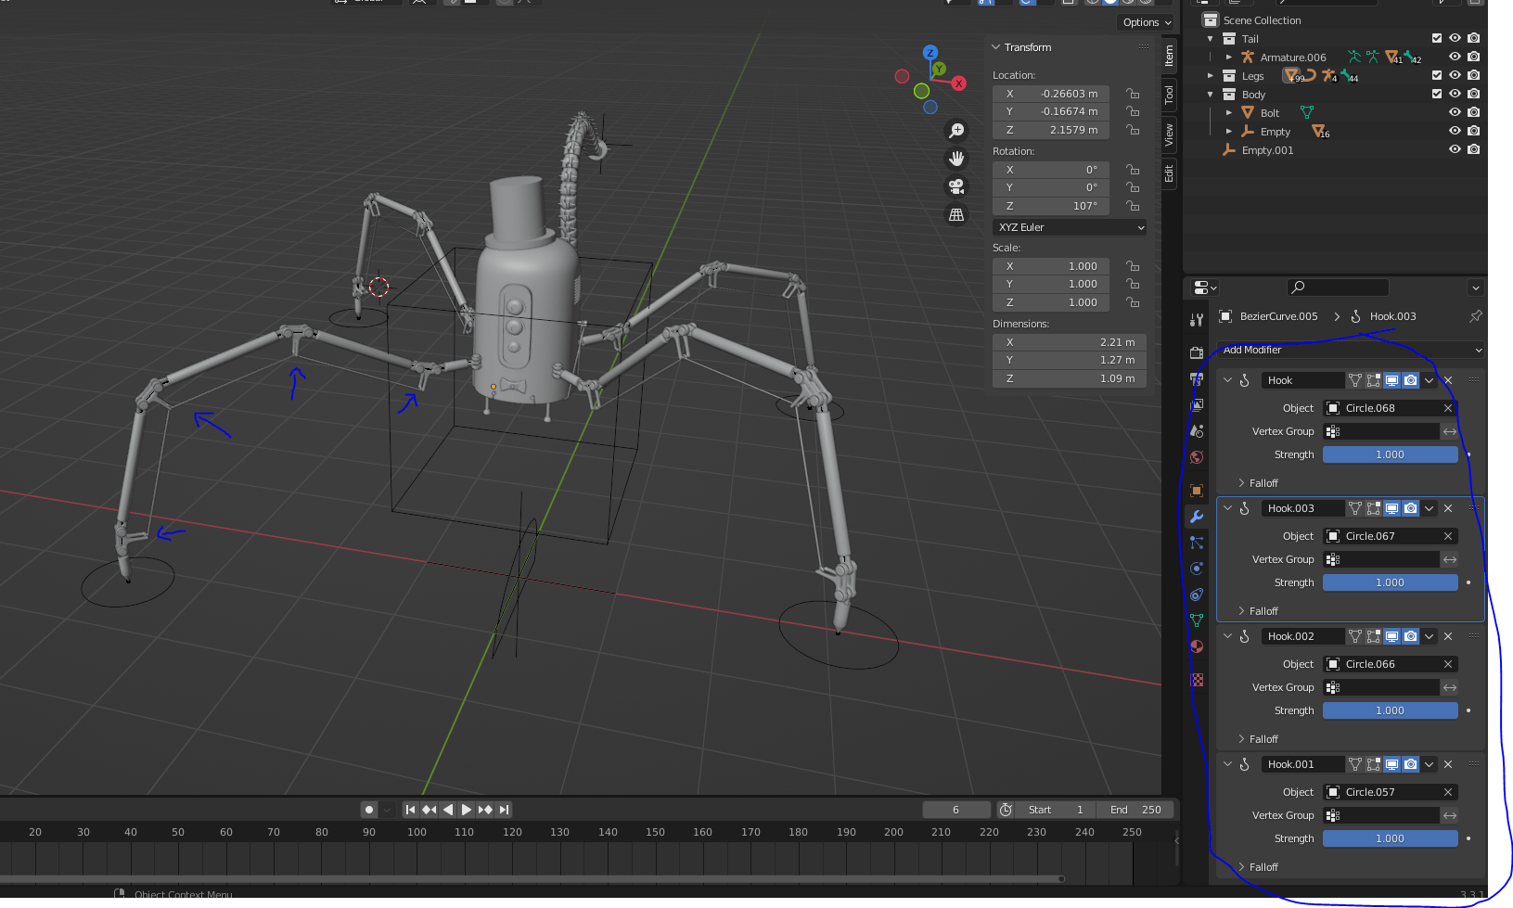The width and height of the screenshot is (1513, 908).
Task: Switch to the Tool sidebar tab
Action: (x=1169, y=94)
